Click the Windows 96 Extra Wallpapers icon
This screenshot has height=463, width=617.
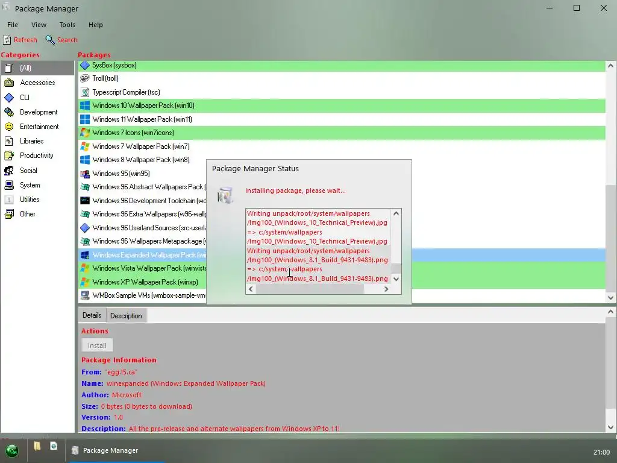[84, 214]
